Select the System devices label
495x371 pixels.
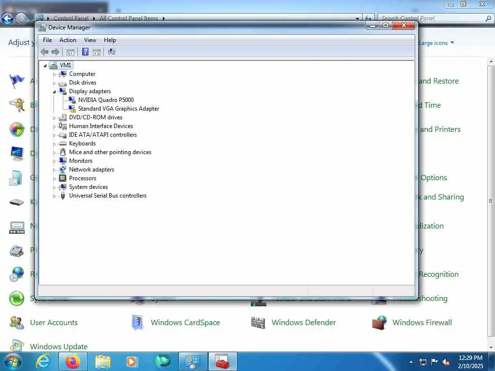88,187
